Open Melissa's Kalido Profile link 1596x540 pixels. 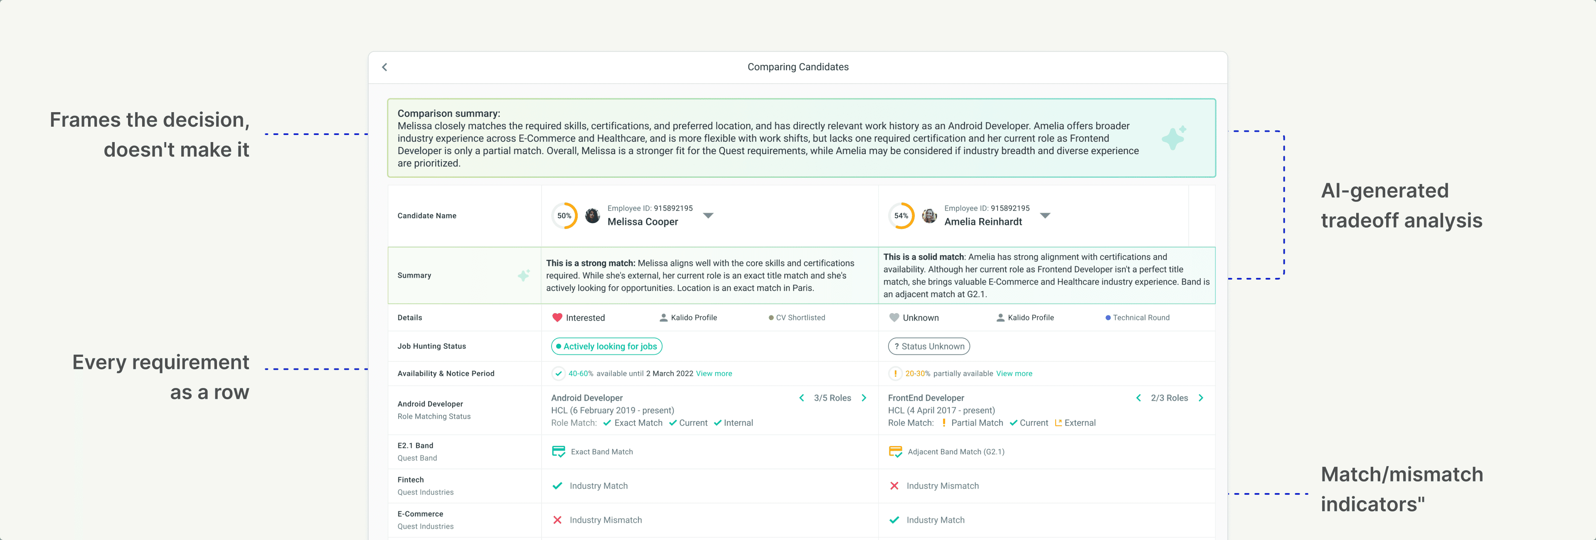688,317
